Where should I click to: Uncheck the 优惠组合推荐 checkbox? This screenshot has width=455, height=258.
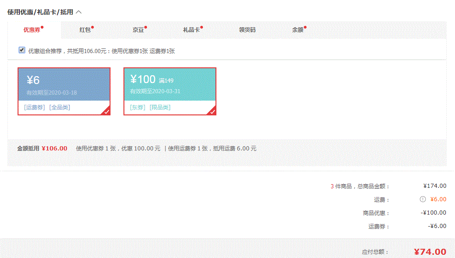22,50
